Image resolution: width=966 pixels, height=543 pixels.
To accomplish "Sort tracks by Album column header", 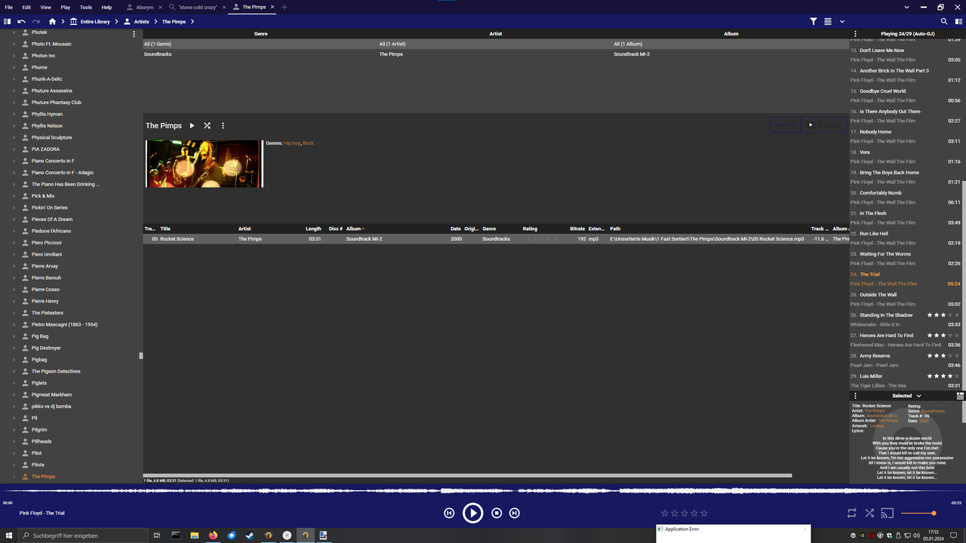I will coord(355,229).
